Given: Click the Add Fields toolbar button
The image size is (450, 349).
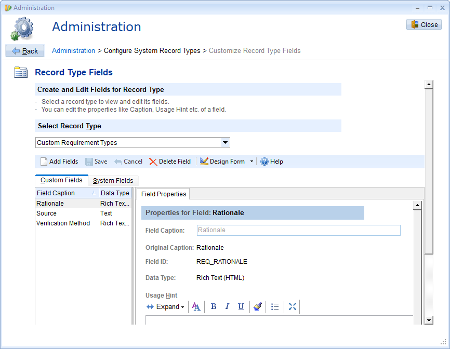Looking at the screenshot, I should point(59,162).
